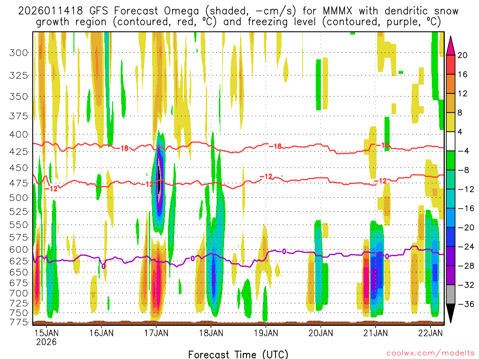Click the 650 pressure level label

(x=19, y=272)
